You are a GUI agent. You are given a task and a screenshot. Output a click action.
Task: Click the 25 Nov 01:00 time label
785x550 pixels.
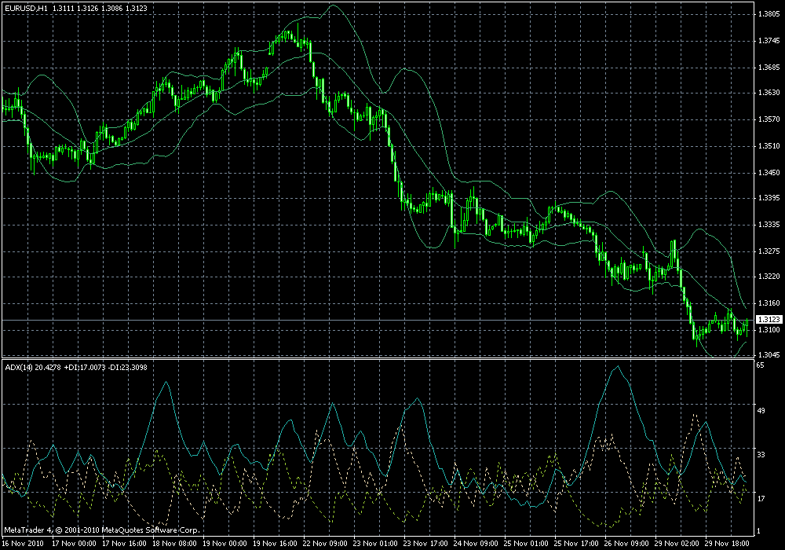(526, 544)
